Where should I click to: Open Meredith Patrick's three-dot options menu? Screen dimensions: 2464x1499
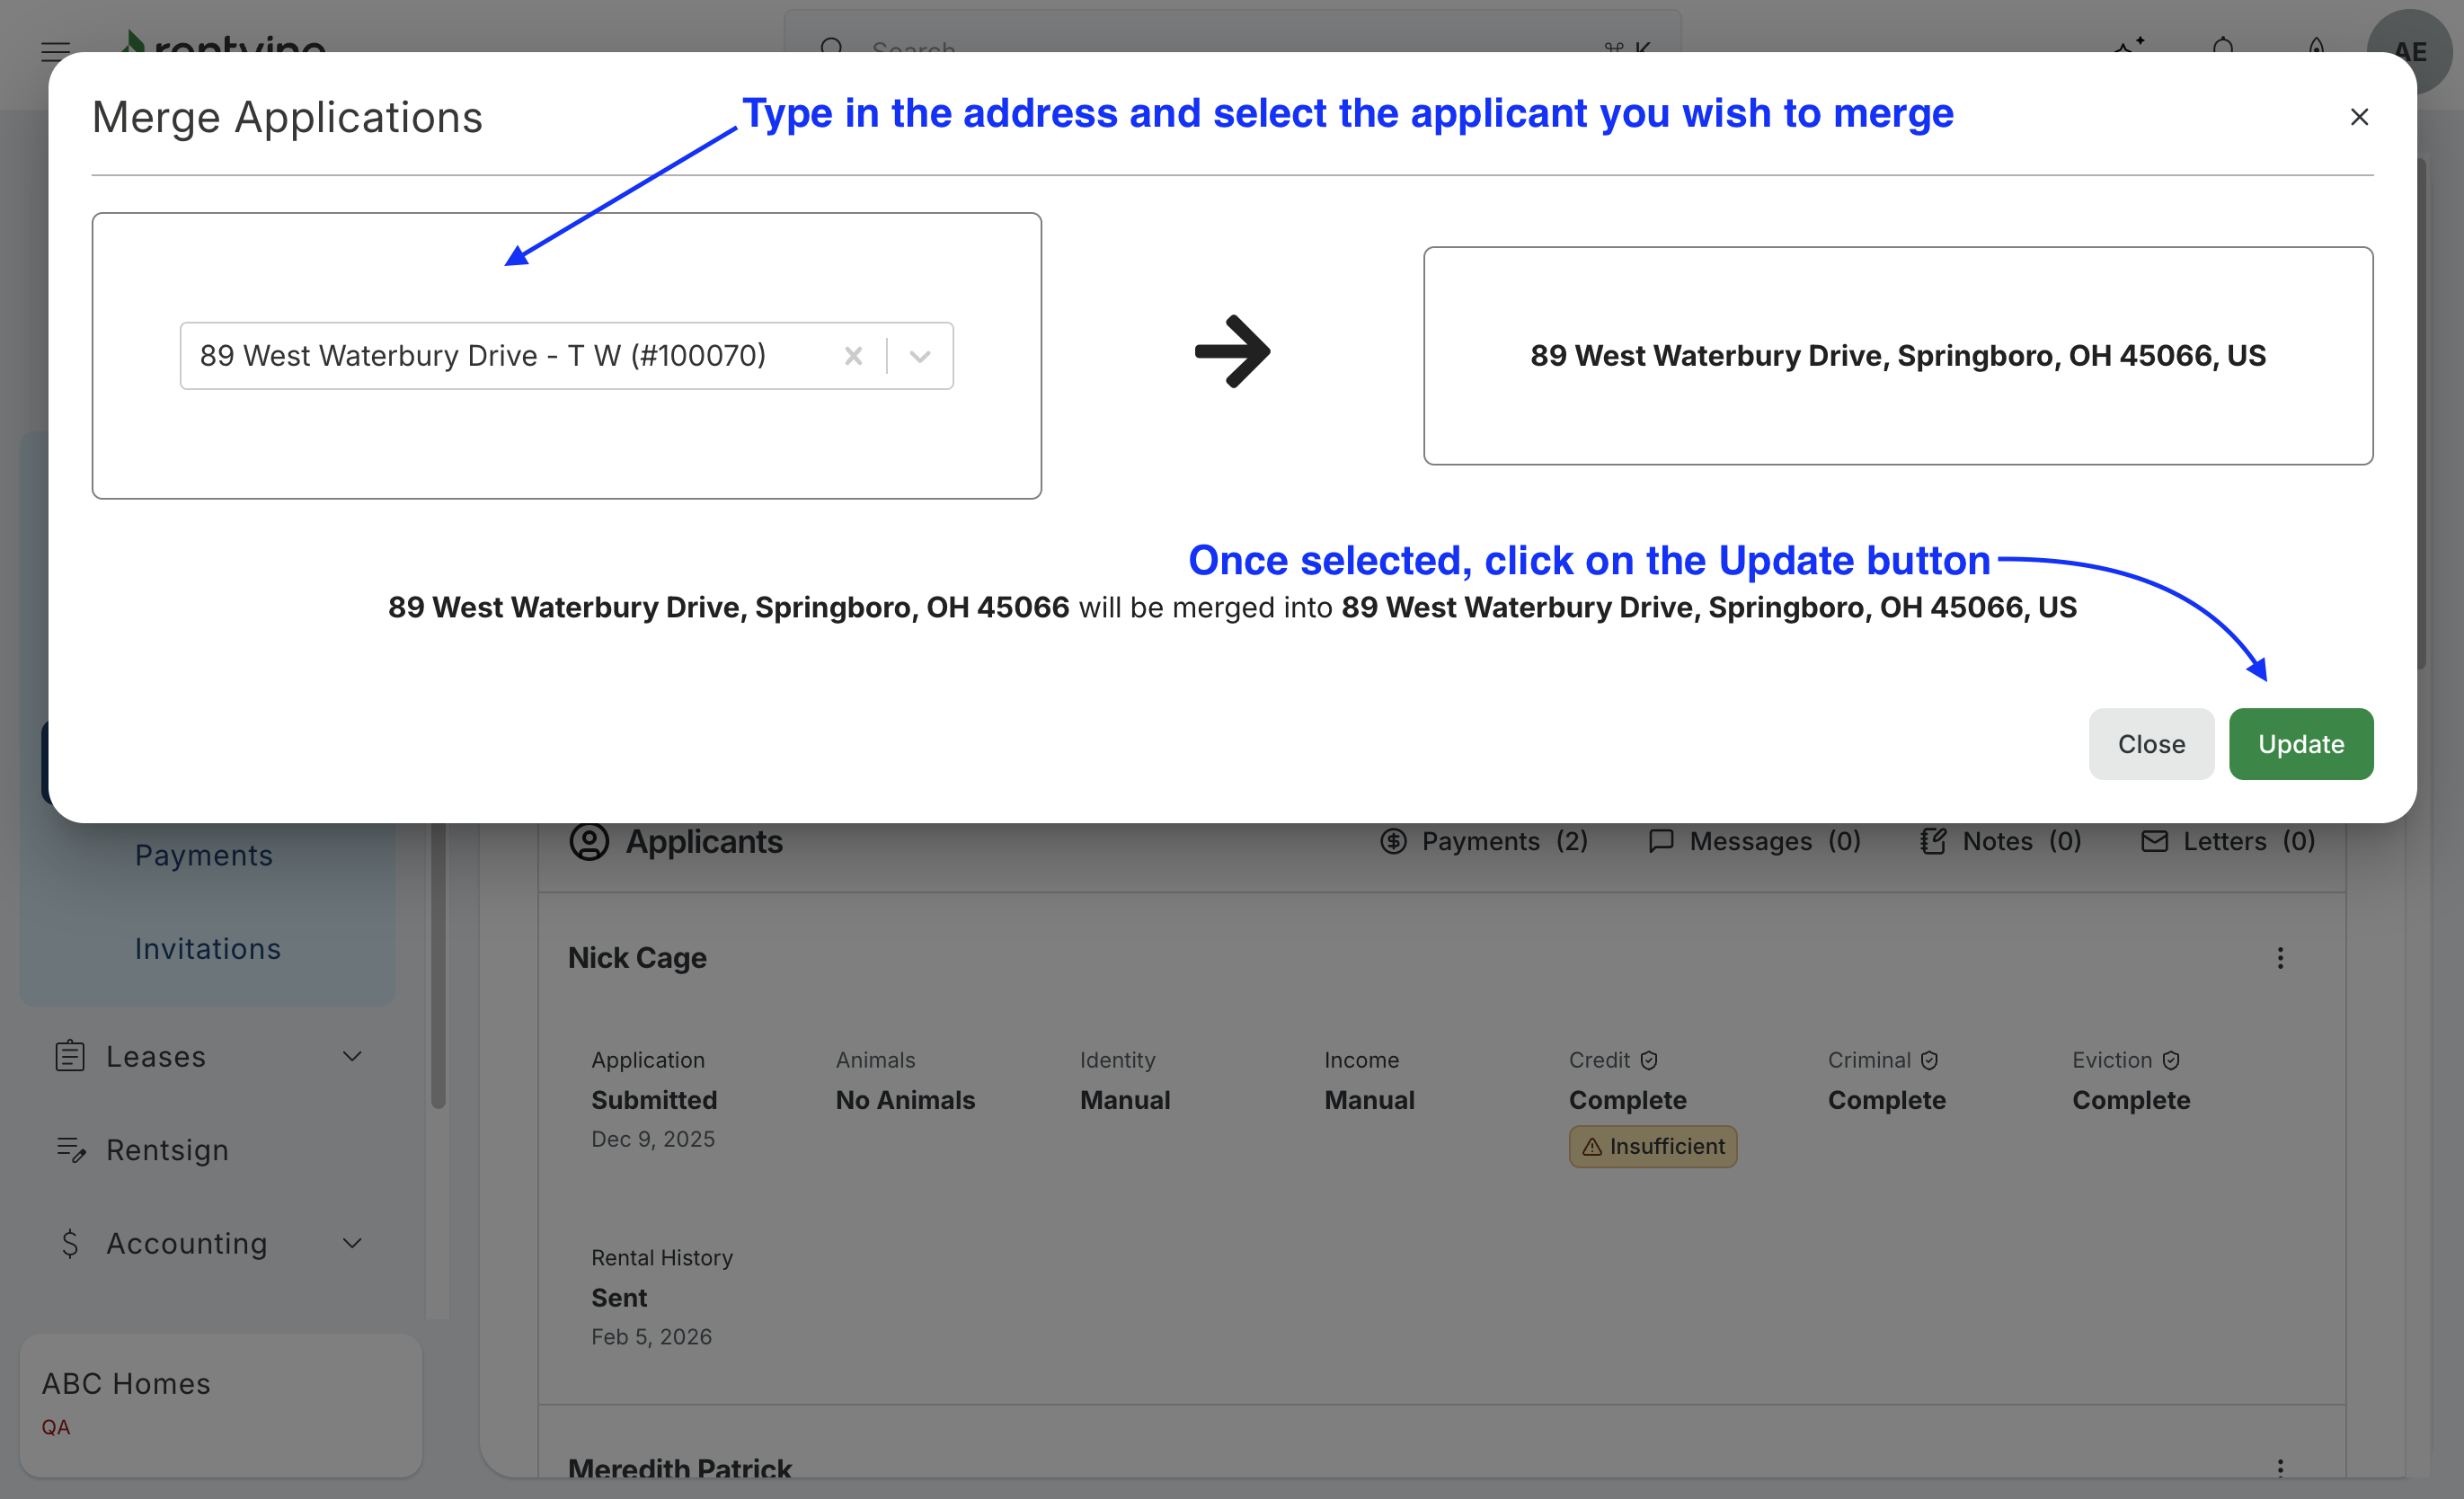coord(2280,1466)
